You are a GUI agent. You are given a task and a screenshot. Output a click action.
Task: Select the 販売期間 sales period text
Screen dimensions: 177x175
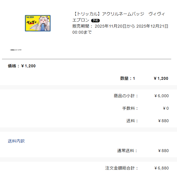point(82,26)
